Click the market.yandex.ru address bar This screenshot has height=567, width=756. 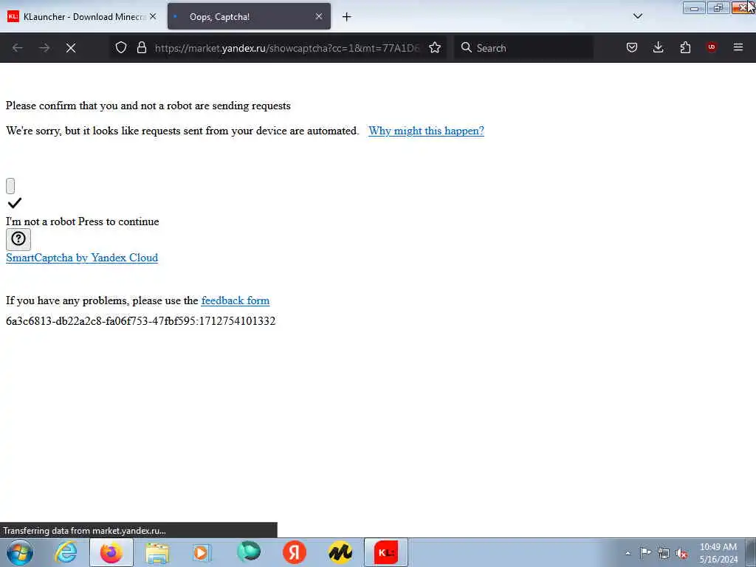[287, 48]
